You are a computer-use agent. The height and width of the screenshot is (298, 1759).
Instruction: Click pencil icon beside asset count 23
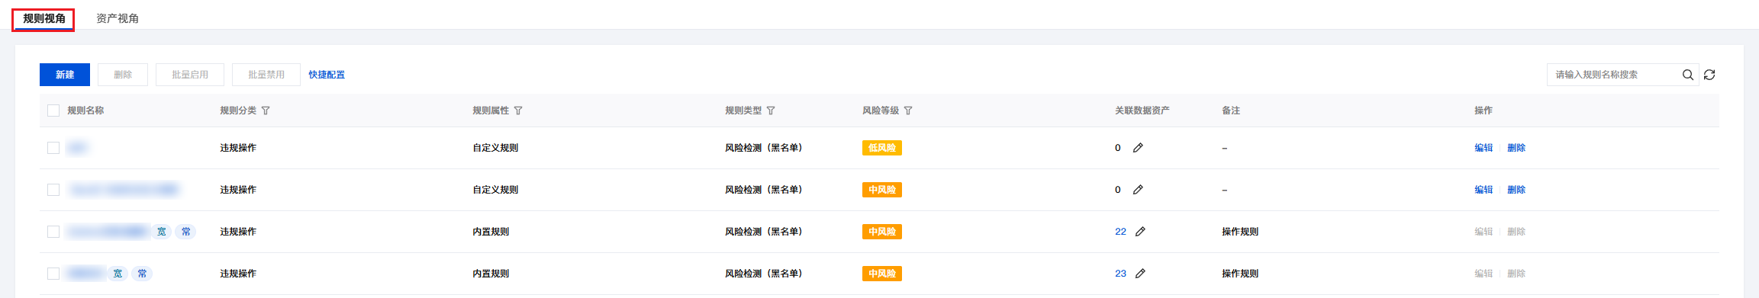pos(1140,274)
